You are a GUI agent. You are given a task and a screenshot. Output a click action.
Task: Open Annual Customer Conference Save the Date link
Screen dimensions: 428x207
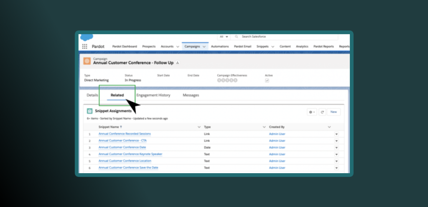pos(128,168)
